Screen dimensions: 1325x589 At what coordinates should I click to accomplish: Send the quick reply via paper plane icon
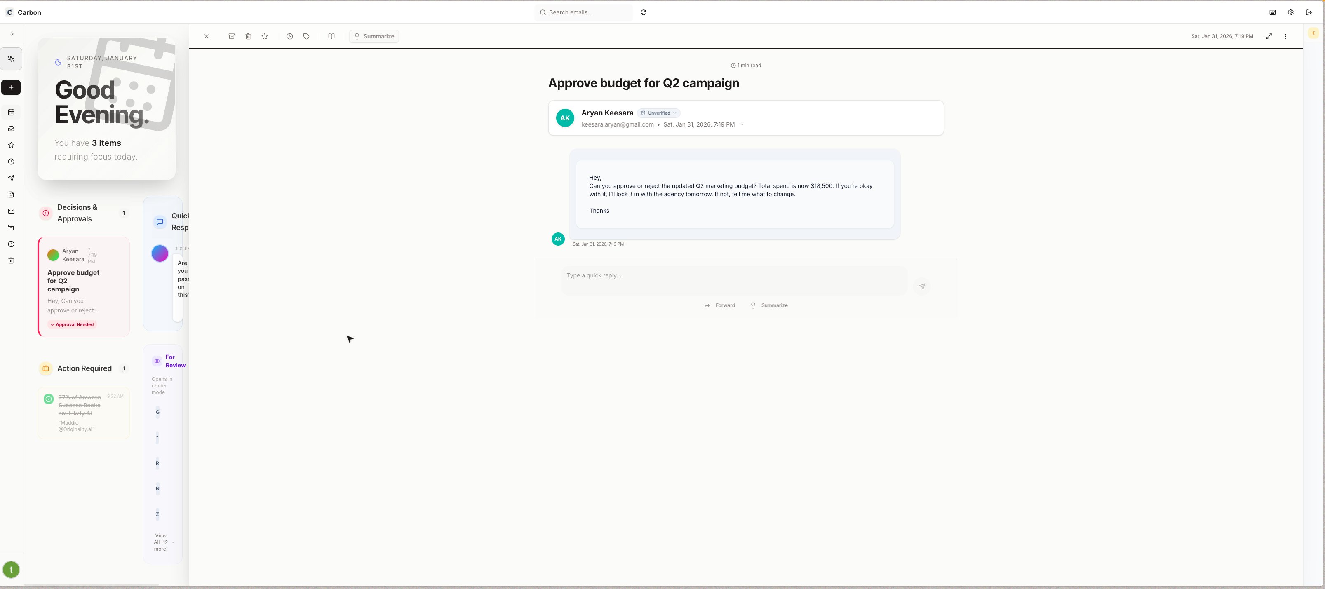(922, 286)
